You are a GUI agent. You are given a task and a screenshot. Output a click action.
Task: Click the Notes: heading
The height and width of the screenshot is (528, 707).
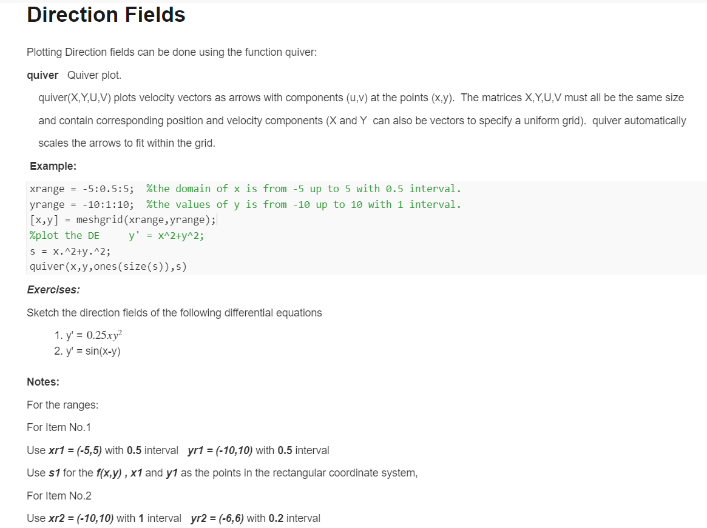pyautogui.click(x=43, y=382)
